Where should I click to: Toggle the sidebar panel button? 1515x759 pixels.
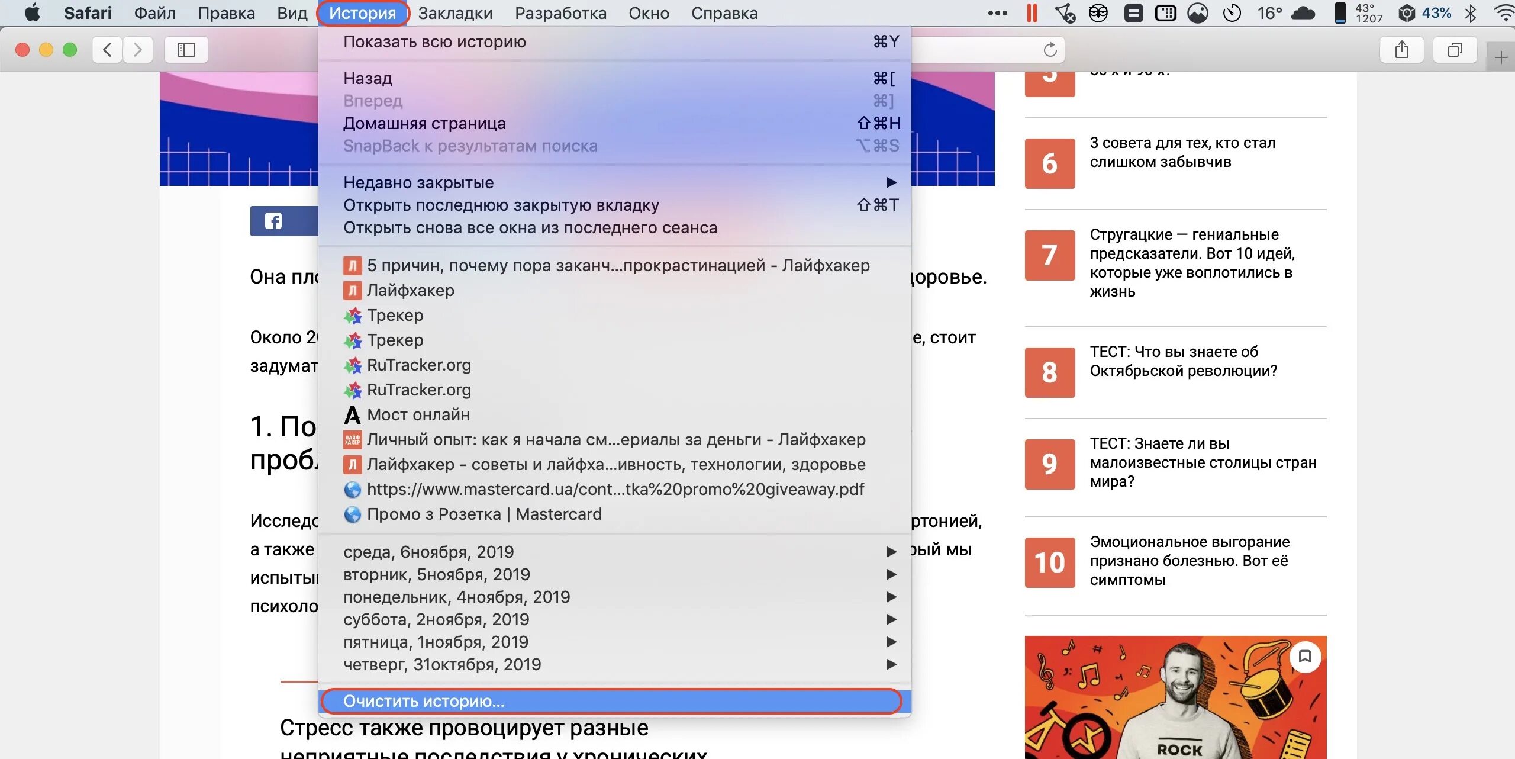pos(186,50)
